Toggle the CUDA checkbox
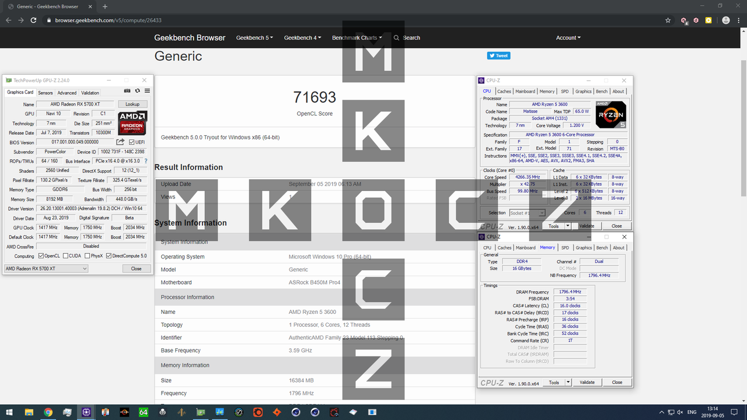The width and height of the screenshot is (747, 420). coord(65,256)
